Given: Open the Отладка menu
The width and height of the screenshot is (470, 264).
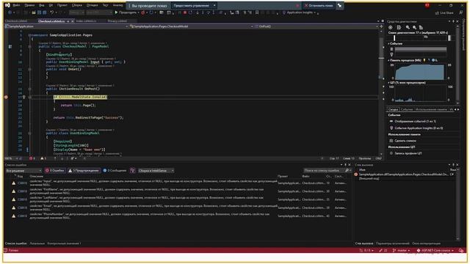Looking at the screenshot, I should point(92,5).
